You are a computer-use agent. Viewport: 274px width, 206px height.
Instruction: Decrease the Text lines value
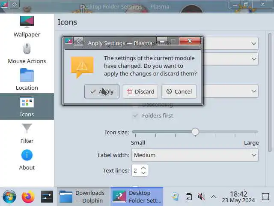point(143,173)
